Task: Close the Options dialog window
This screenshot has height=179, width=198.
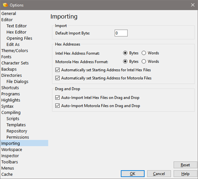Action: [193, 5]
